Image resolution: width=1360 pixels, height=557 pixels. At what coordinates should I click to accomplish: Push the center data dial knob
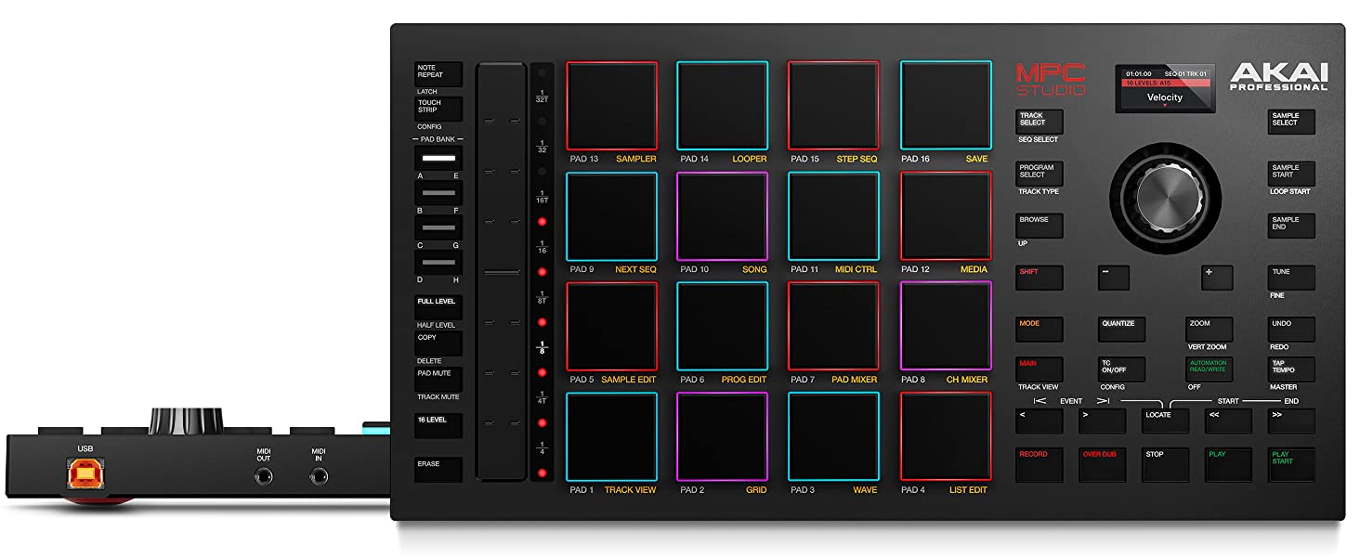pos(1165,198)
